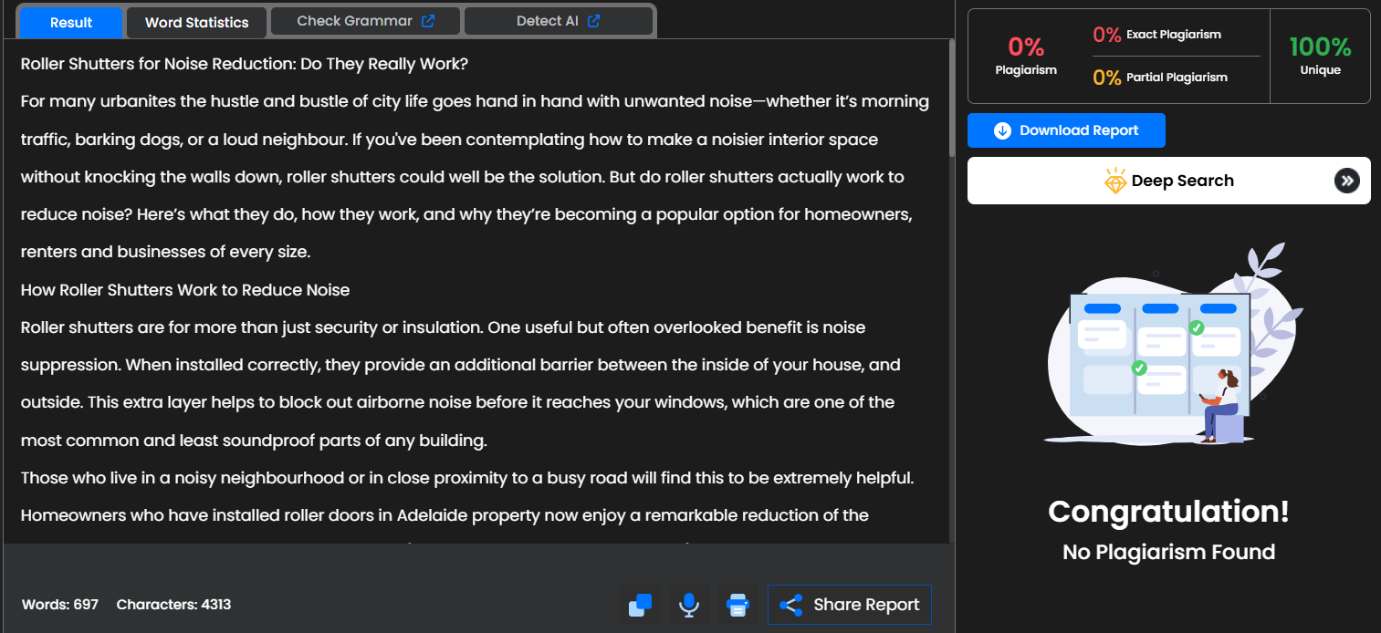Click the 'Words: 697' count
The image size is (1381, 633).
(60, 605)
